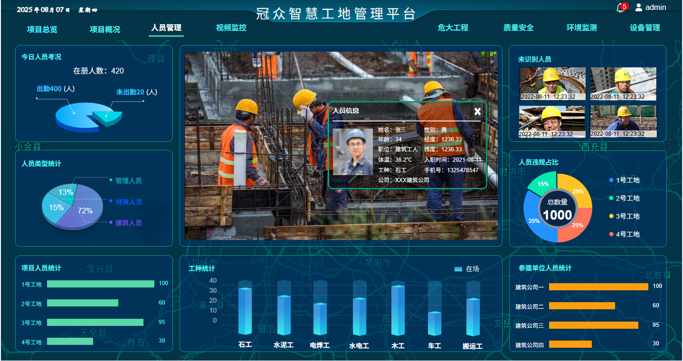The height and width of the screenshot is (361, 683).
Task: Select the top-left unrecognized person thumbnail
Action: [x=552, y=83]
